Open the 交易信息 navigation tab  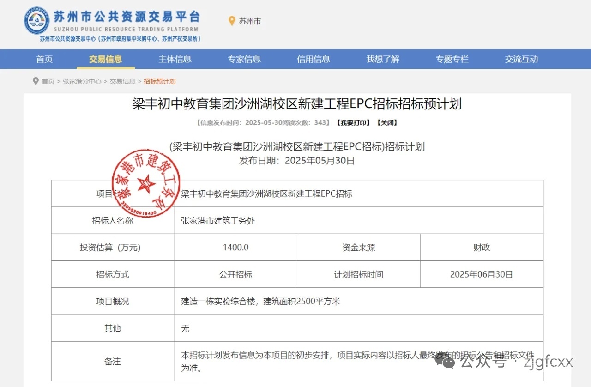106,59
